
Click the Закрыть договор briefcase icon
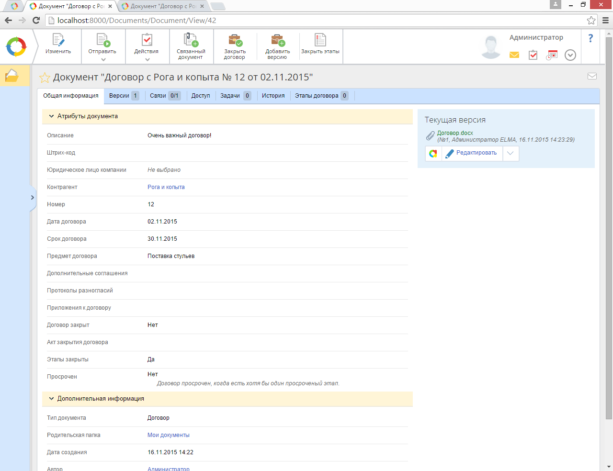click(235, 41)
